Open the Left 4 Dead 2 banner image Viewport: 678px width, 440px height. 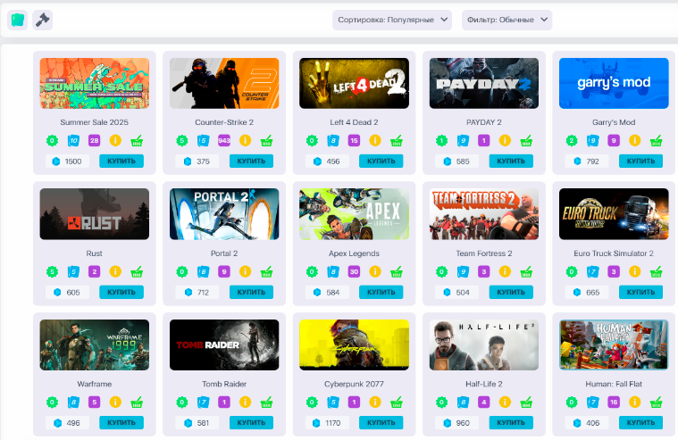coord(354,83)
